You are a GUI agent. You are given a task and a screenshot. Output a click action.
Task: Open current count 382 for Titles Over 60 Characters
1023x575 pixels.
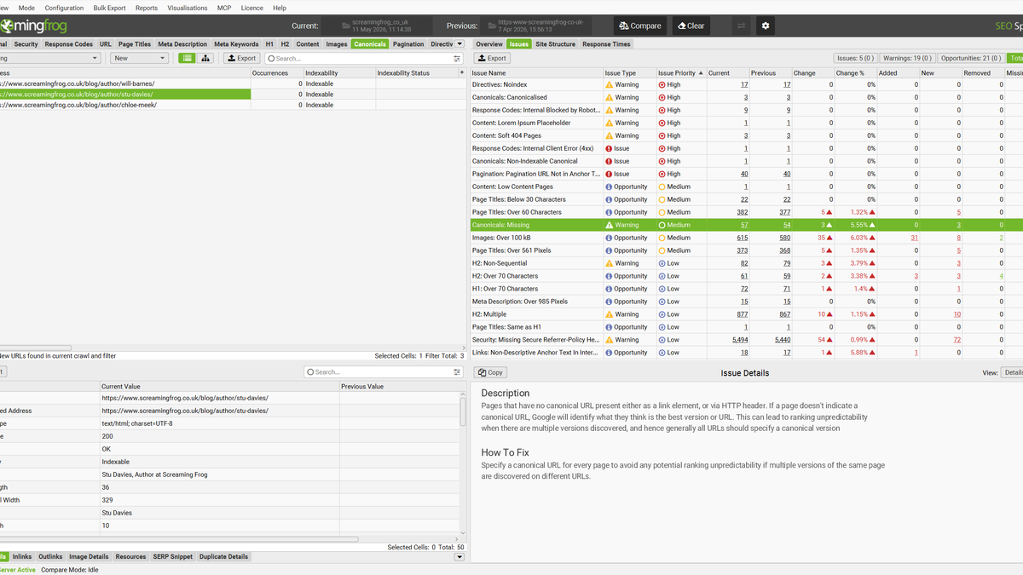pos(742,212)
